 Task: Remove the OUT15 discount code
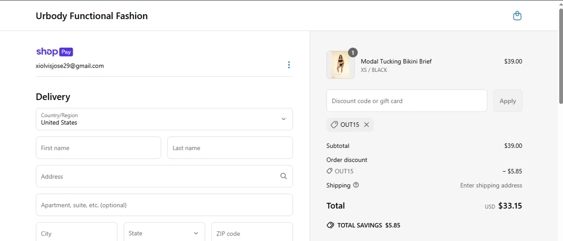pyautogui.click(x=366, y=125)
